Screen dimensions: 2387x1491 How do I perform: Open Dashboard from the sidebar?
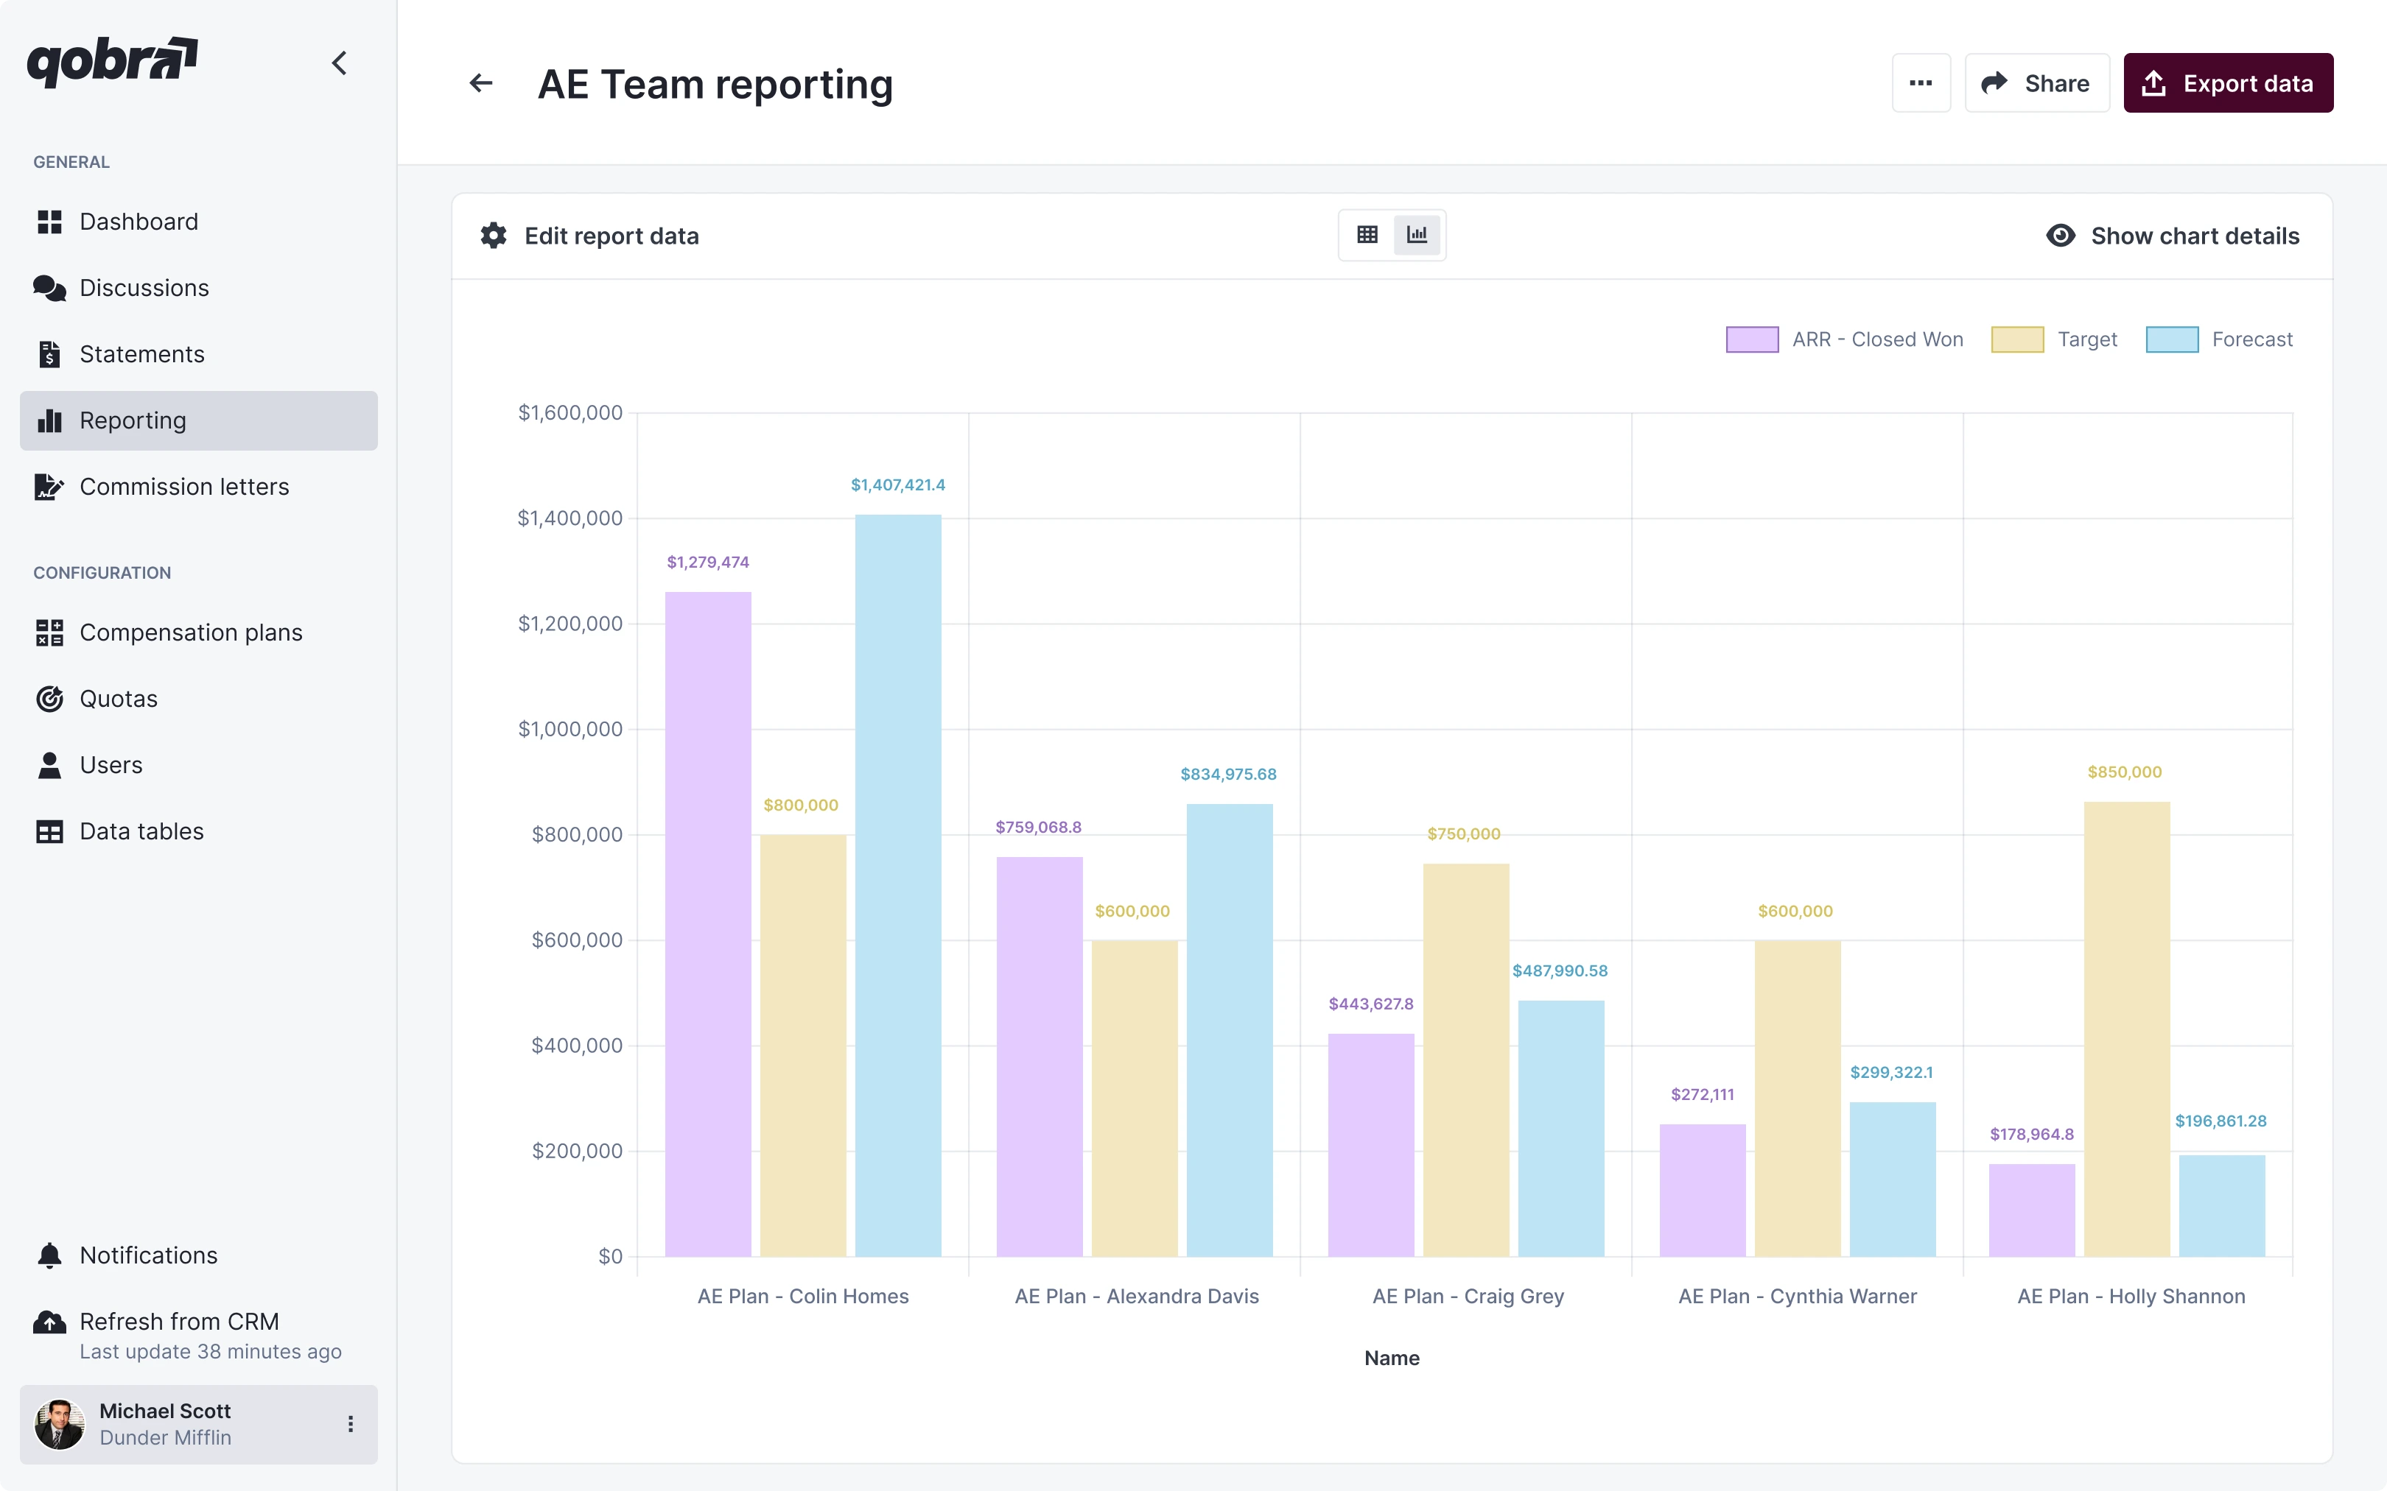click(x=198, y=222)
